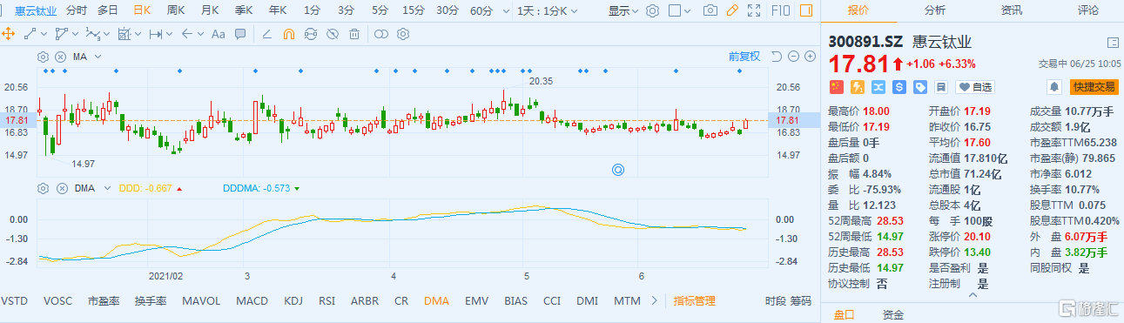Select the magnet snap icon in drawing toolbar
This screenshot has height=323, width=1124.
pyautogui.click(x=289, y=34)
